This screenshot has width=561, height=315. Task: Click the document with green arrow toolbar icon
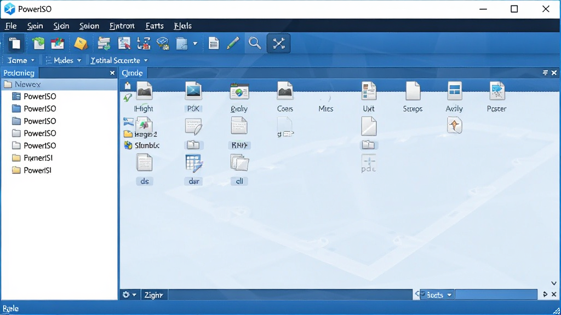(38, 44)
